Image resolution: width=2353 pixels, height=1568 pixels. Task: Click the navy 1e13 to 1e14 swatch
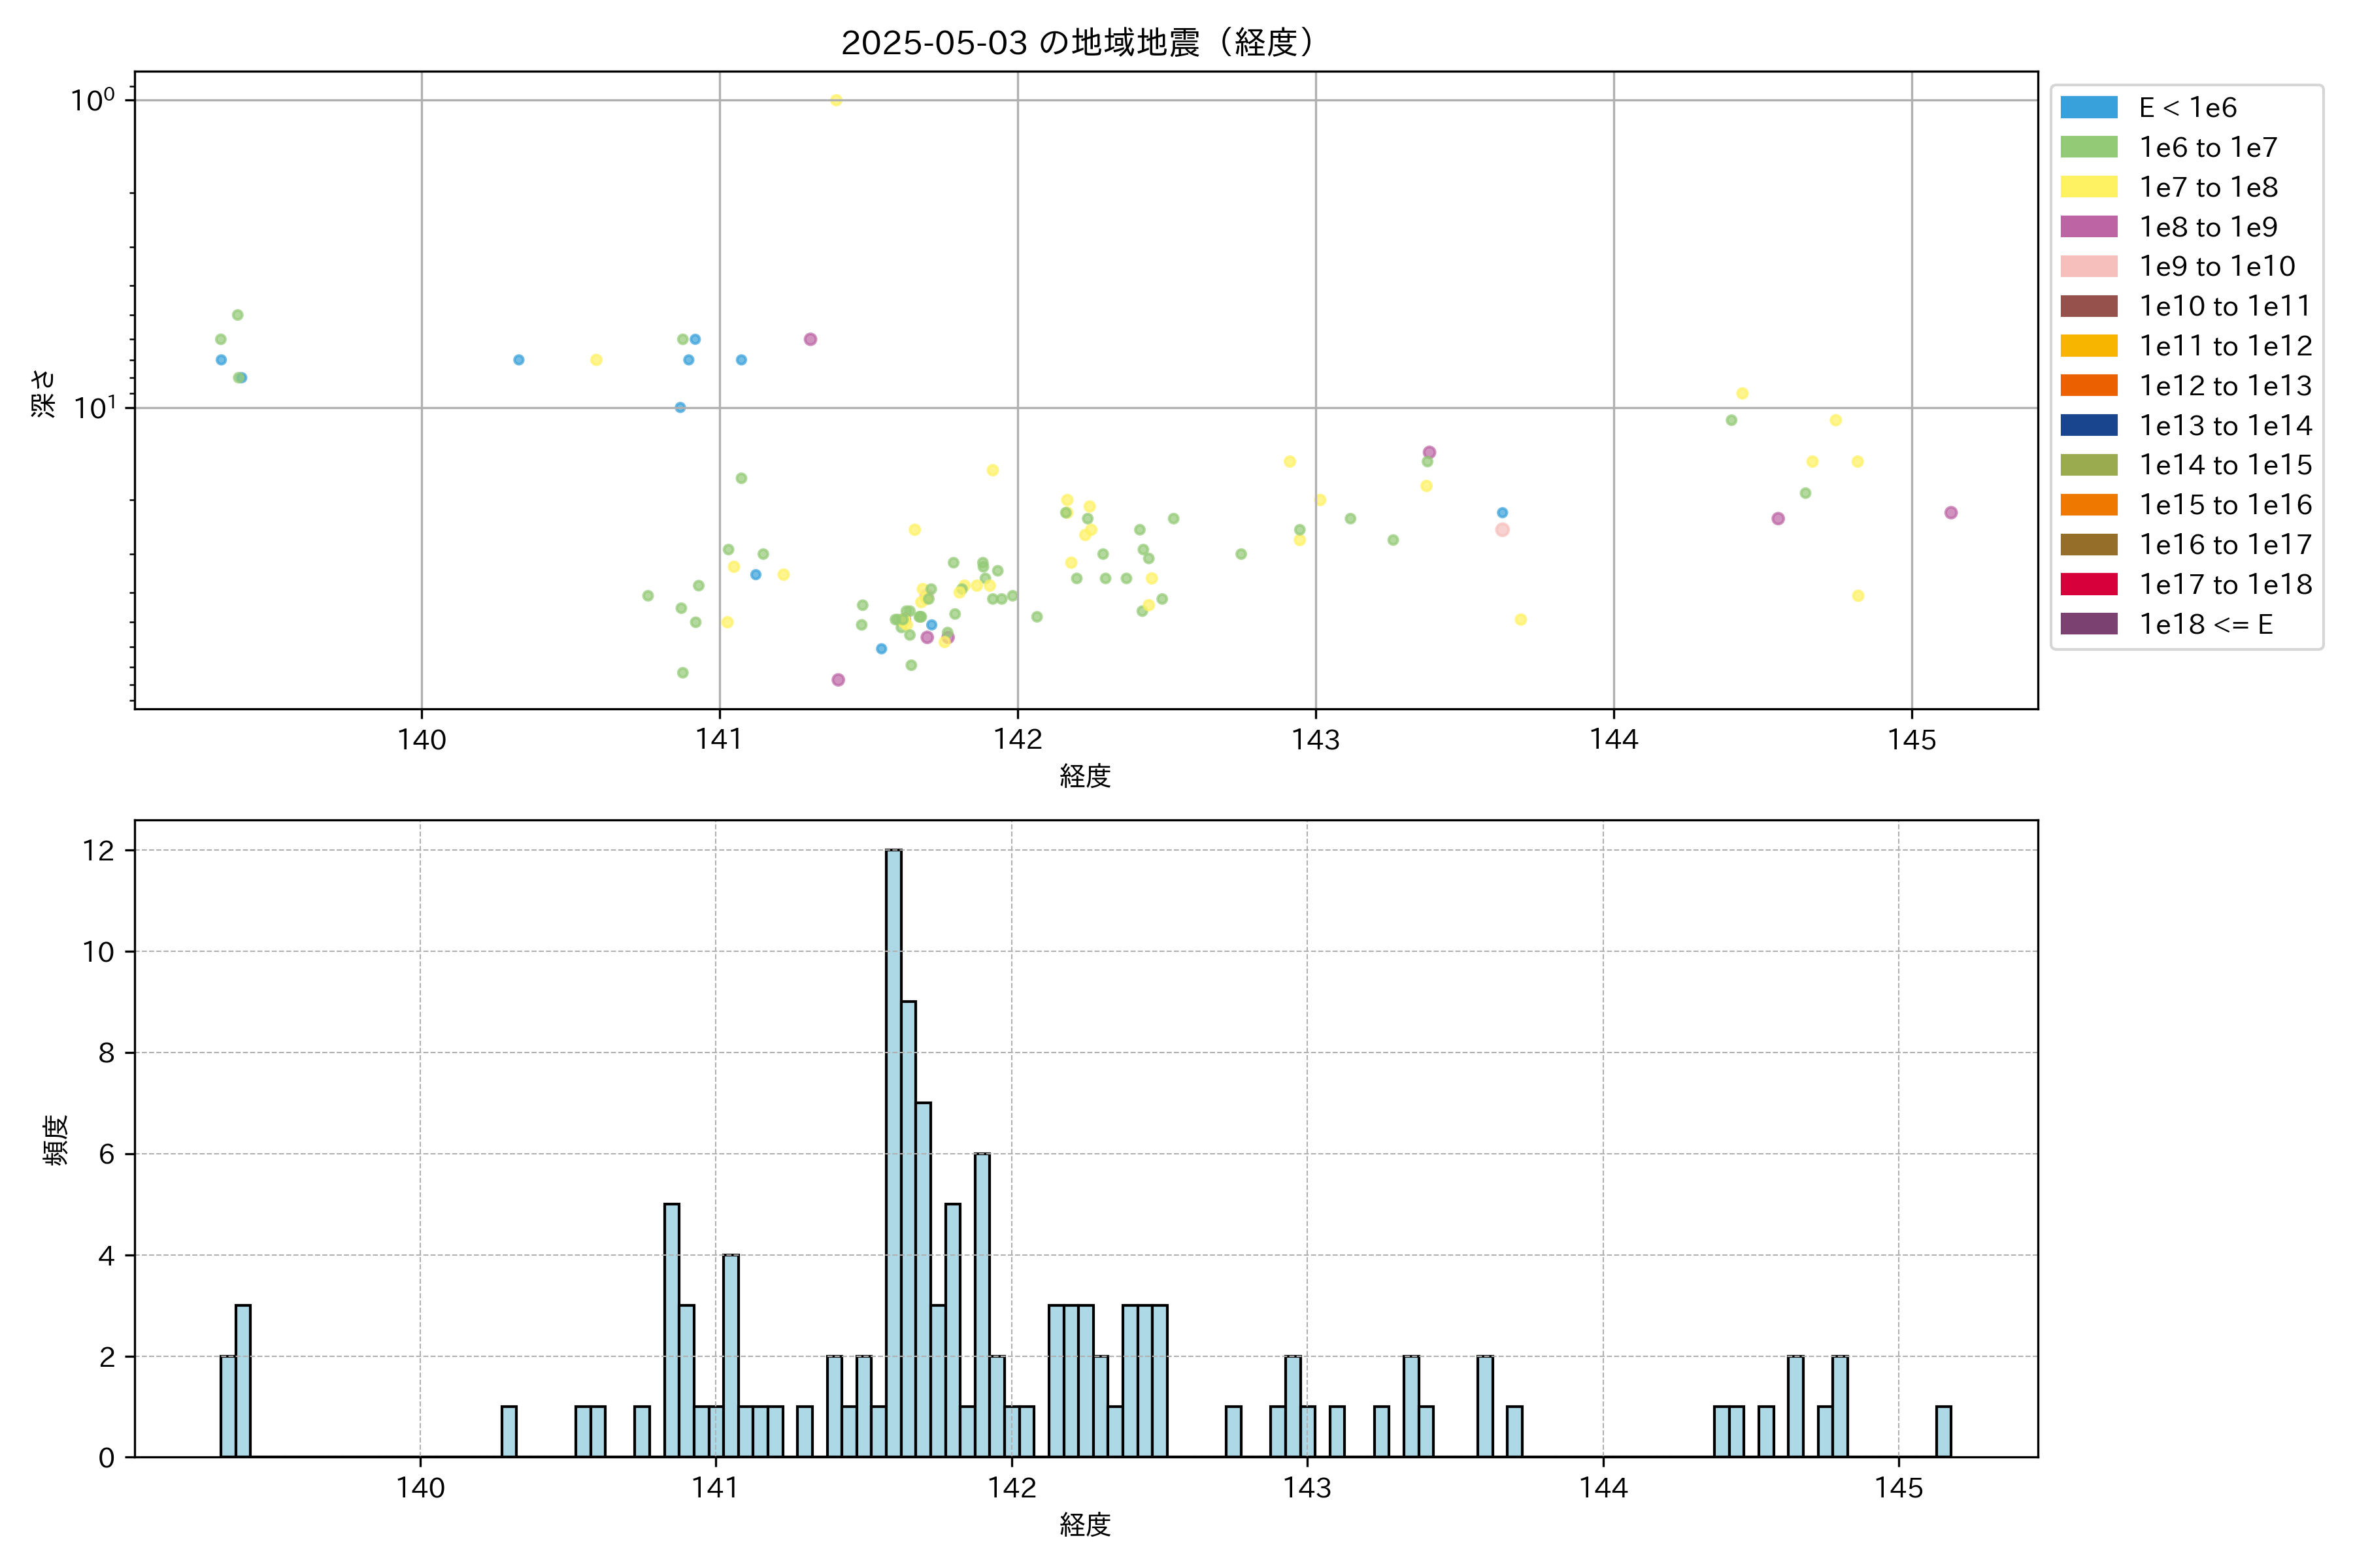(x=2088, y=425)
